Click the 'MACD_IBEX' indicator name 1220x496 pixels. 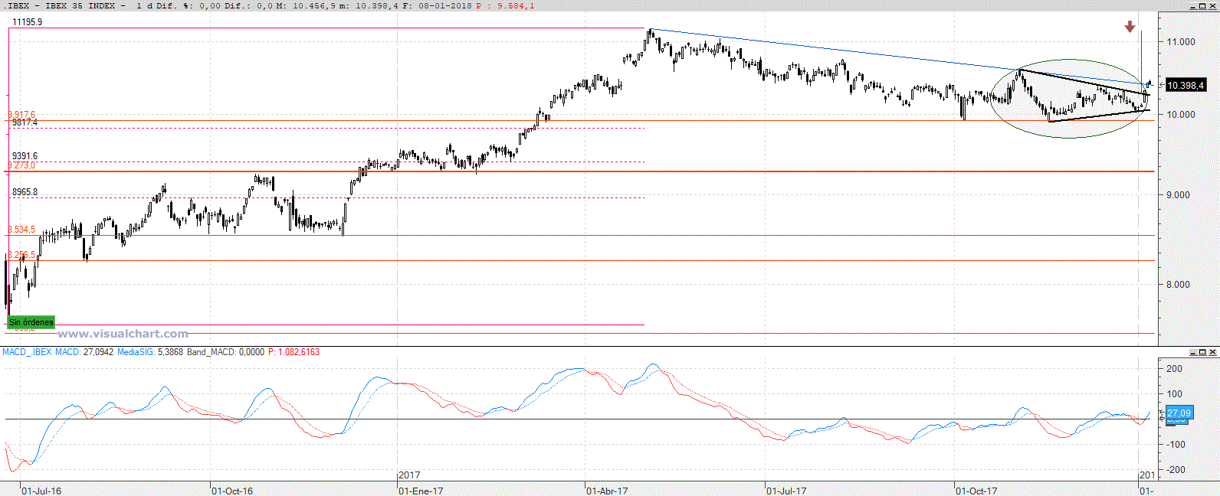pyautogui.click(x=27, y=352)
